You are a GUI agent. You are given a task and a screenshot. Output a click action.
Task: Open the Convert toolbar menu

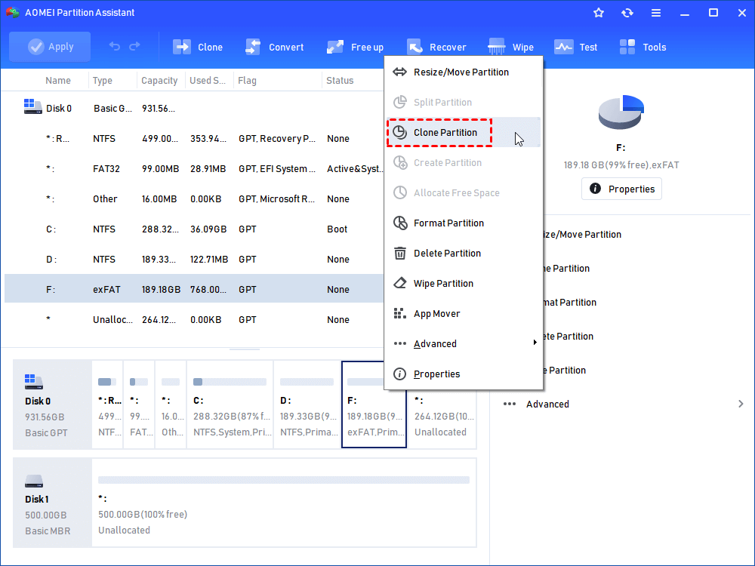(x=275, y=47)
